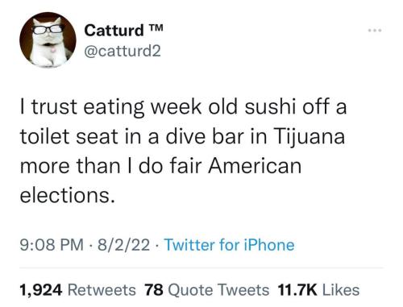Click the Catturd display name
The image size is (403, 307).
tap(114, 30)
